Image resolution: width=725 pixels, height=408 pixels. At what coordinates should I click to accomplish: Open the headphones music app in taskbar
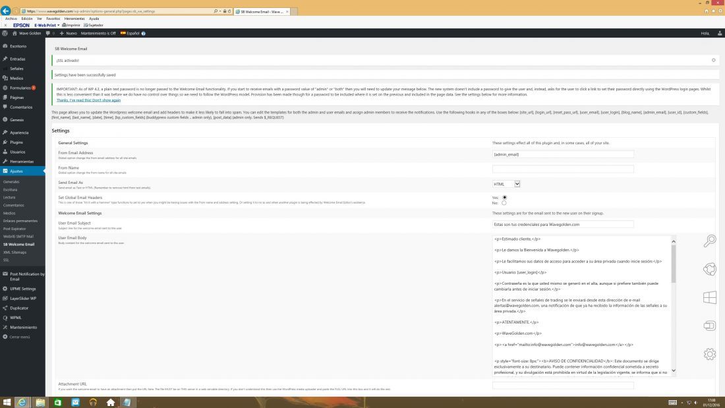click(93, 403)
